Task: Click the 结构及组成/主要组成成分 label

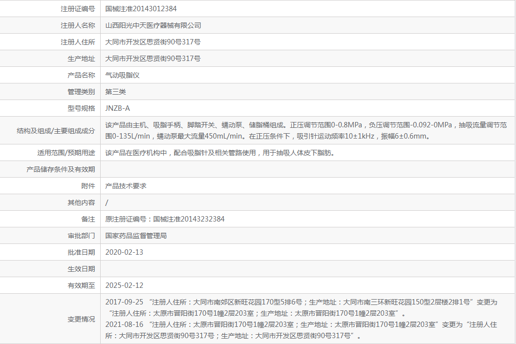Action: pos(56,131)
